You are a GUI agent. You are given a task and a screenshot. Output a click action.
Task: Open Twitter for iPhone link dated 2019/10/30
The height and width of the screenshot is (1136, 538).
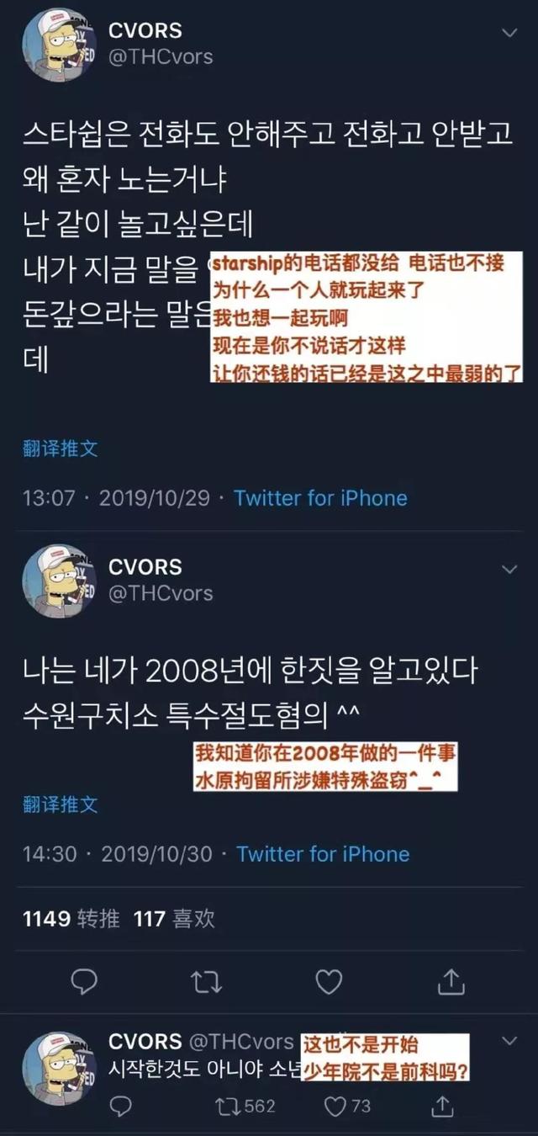(323, 854)
